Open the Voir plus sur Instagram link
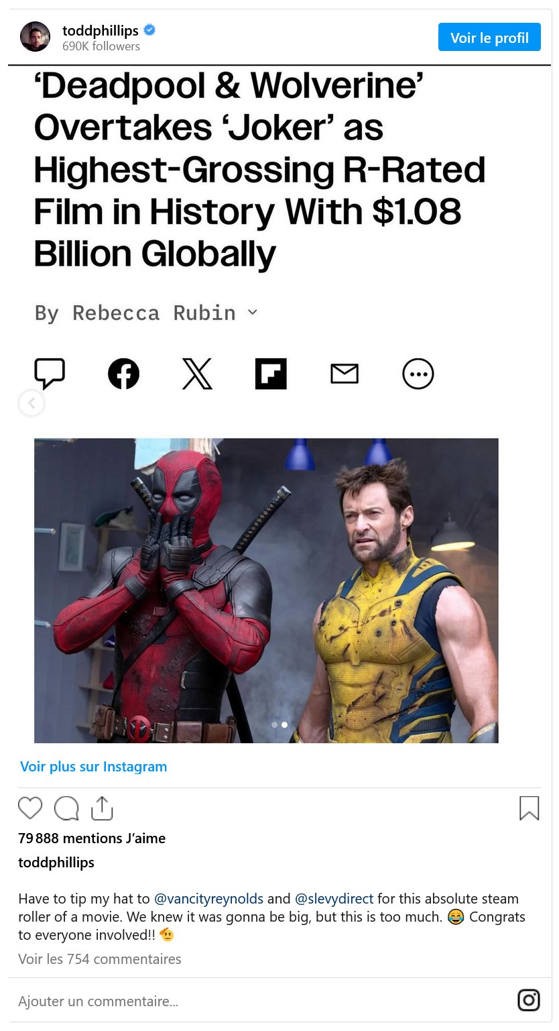Viewport: 559px width, 1031px height. tap(93, 767)
